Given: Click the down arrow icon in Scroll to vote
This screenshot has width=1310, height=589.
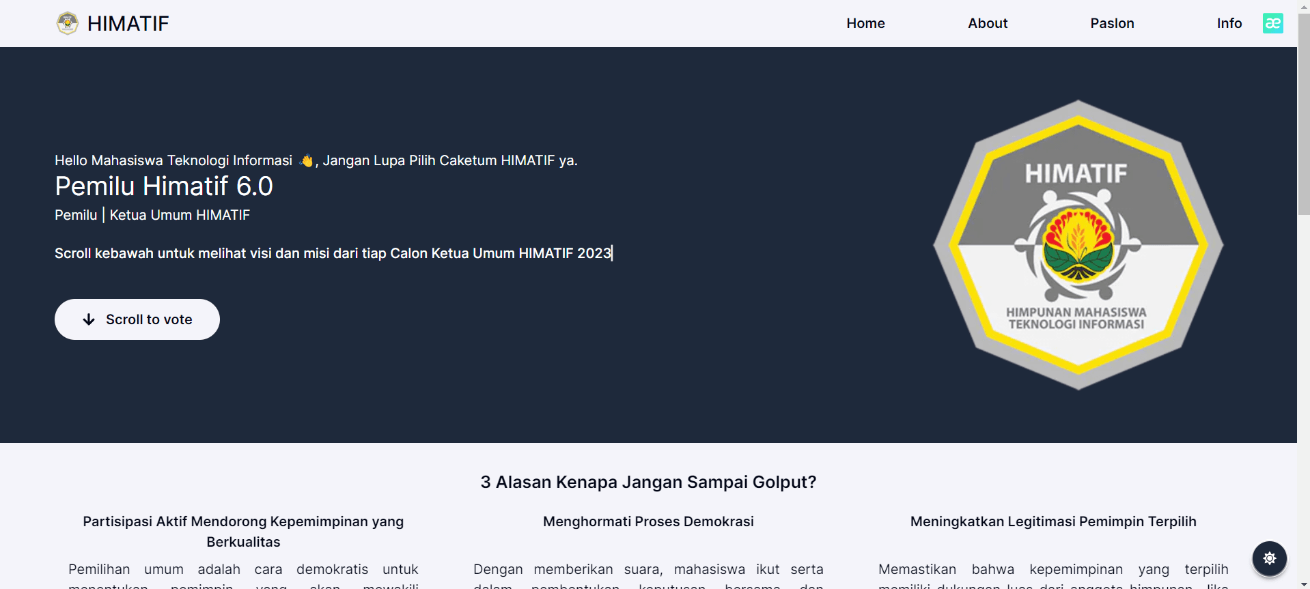Looking at the screenshot, I should point(89,319).
